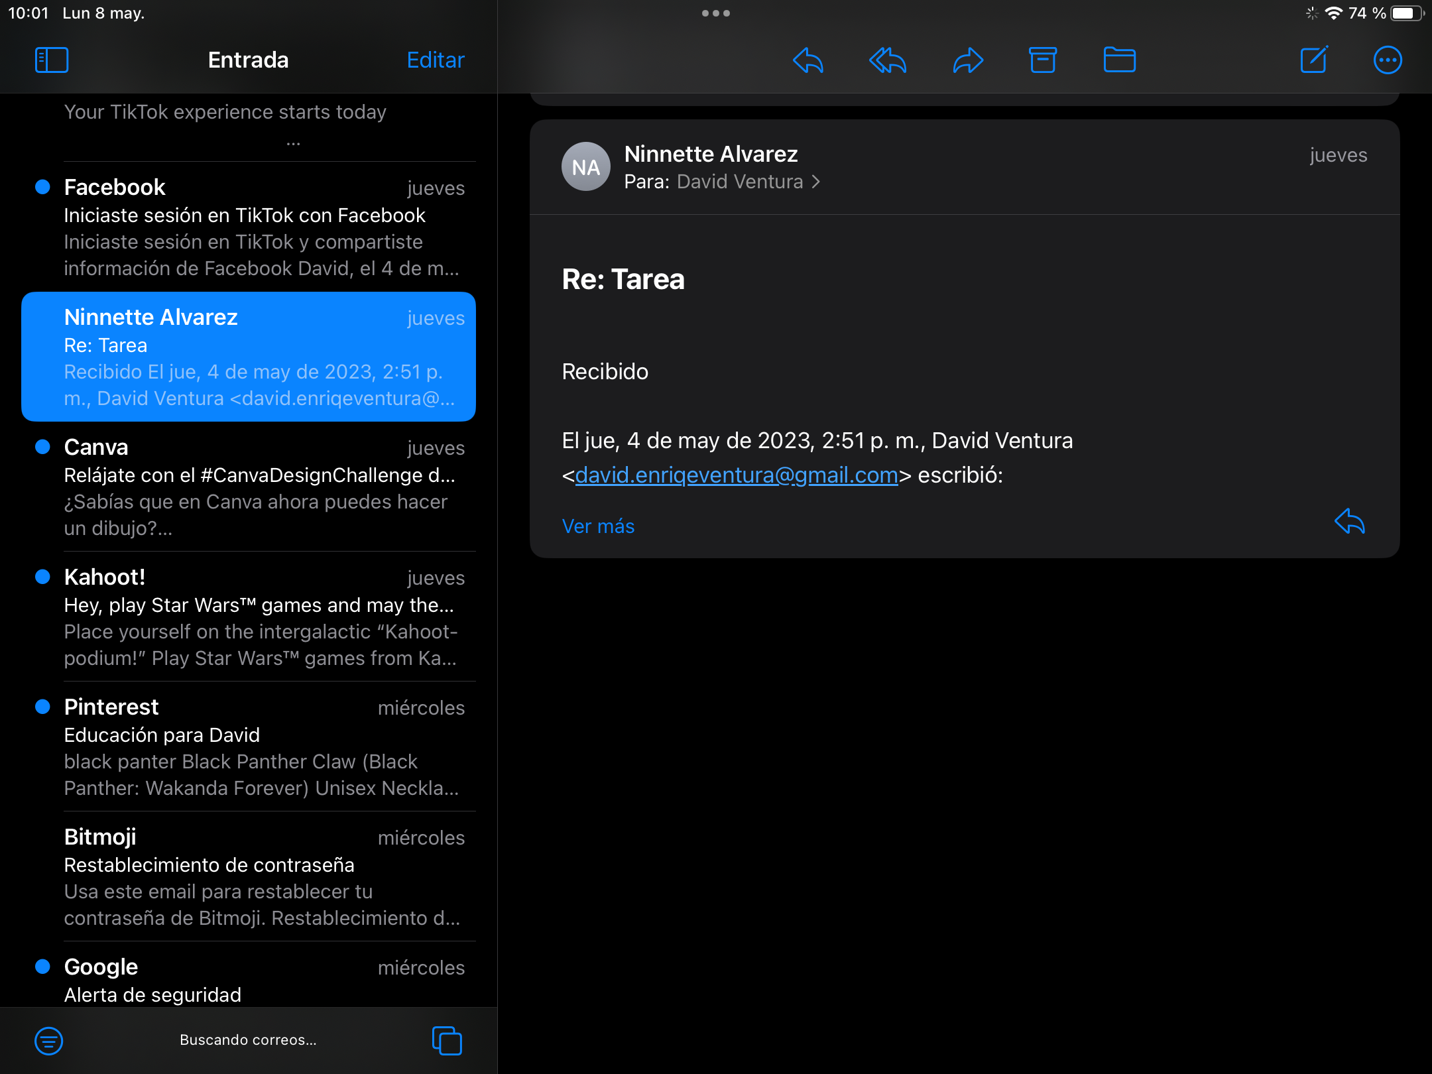Screen dimensions: 1432x1074
Task: Tap the Re: Tarea subject heading
Action: (623, 279)
